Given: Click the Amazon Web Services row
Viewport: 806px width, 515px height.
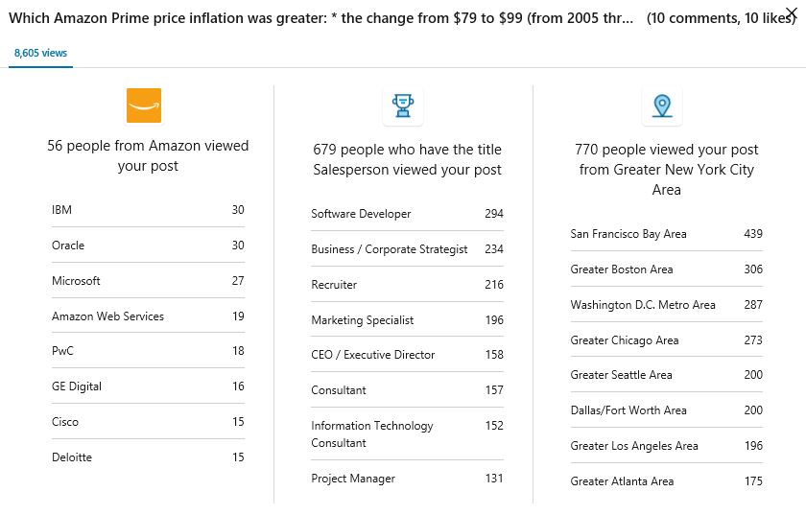Looking at the screenshot, I should [x=148, y=316].
